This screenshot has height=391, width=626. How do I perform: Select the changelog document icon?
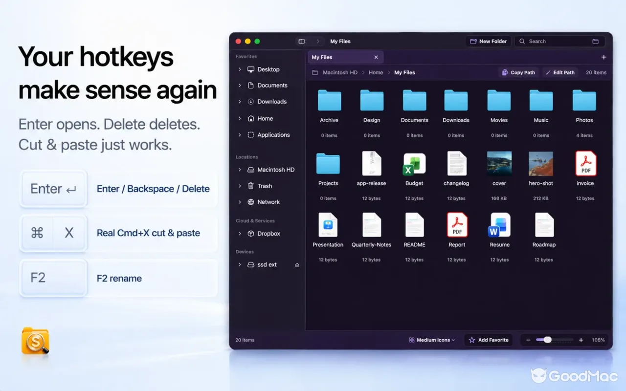tap(456, 163)
